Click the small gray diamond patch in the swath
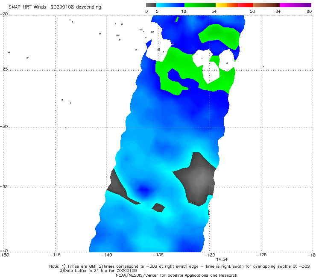 click(x=158, y=208)
